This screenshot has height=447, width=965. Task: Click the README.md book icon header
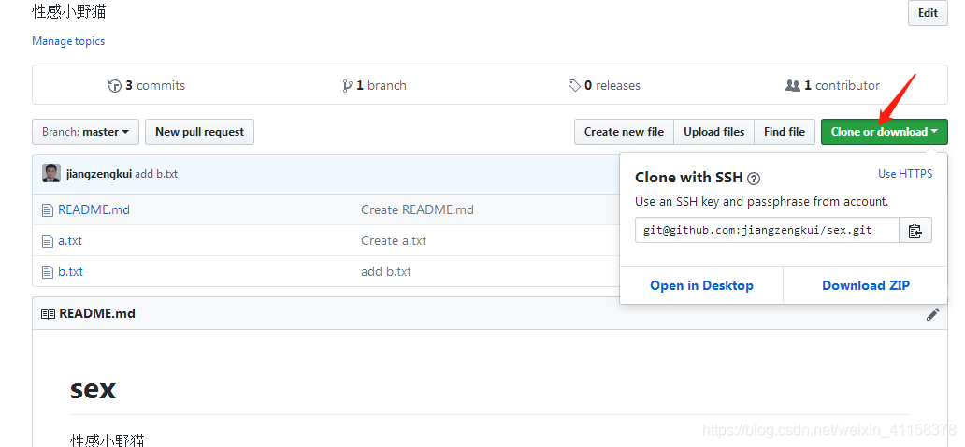point(48,314)
